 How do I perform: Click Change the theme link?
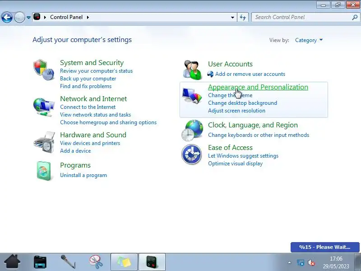click(x=230, y=95)
